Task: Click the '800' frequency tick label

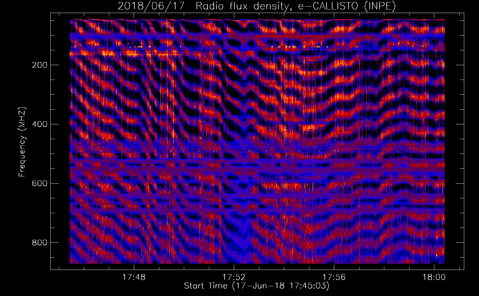Action: [x=40, y=243]
